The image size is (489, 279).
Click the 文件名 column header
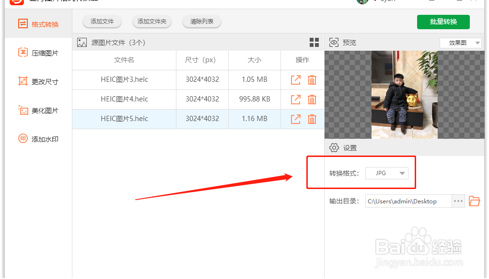(124, 60)
